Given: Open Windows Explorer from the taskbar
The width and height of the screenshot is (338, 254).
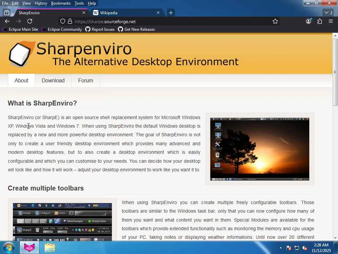Looking at the screenshot, I should pos(50,247).
